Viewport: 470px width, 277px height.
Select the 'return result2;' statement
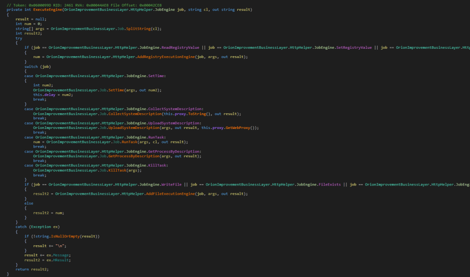coord(32,270)
